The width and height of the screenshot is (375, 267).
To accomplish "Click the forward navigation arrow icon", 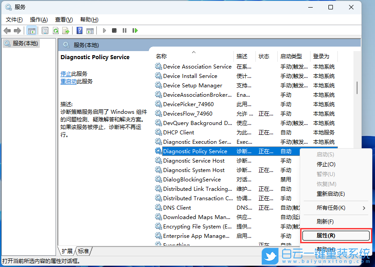I will pos(17,30).
